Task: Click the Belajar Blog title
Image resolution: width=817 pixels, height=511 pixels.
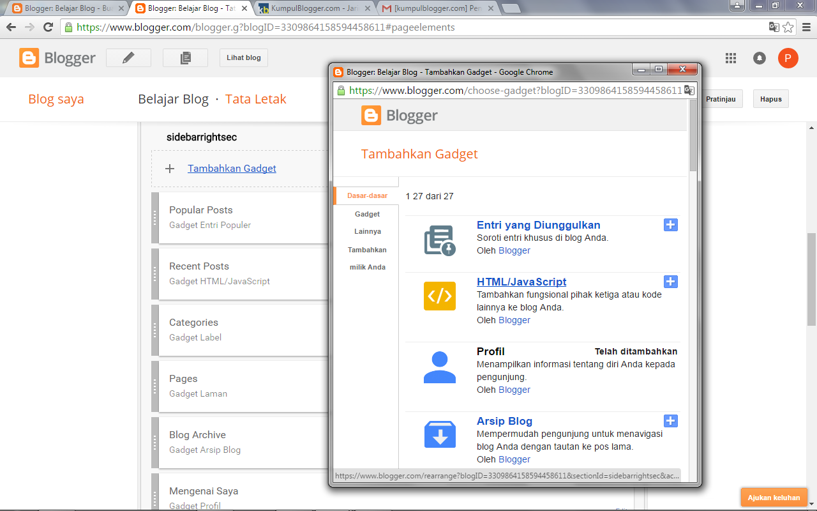Action: click(x=174, y=99)
